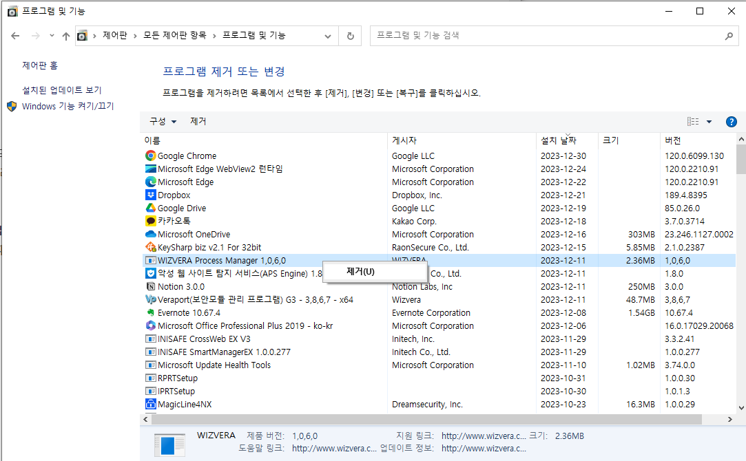The width and height of the screenshot is (746, 461).
Task: Click the Microsoft Office Professional Plus icon
Action: coord(150,325)
